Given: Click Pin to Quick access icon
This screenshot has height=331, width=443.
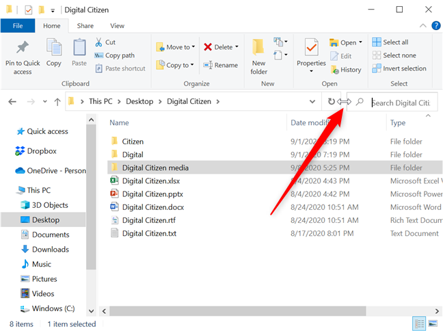Looking at the screenshot, I should (23, 47).
